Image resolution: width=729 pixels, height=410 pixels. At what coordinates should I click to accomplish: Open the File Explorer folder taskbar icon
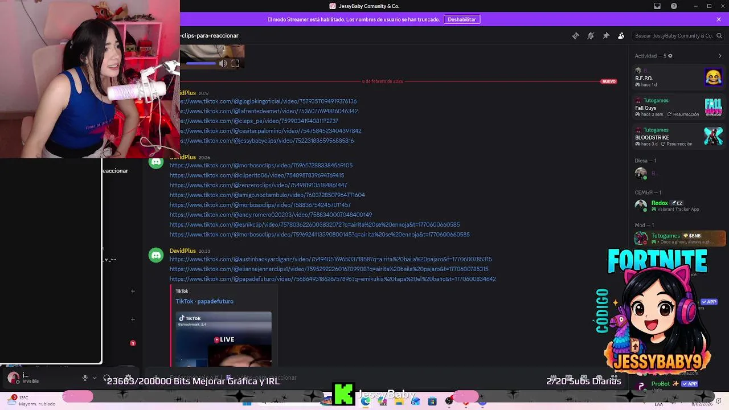(x=399, y=401)
